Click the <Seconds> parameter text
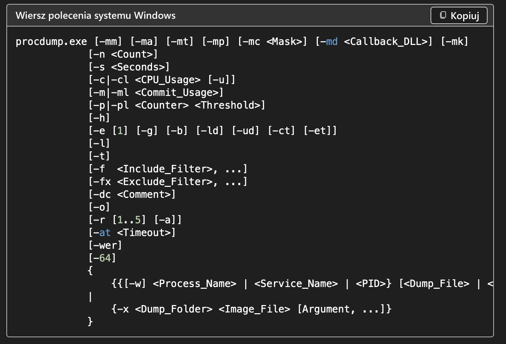 [138, 67]
